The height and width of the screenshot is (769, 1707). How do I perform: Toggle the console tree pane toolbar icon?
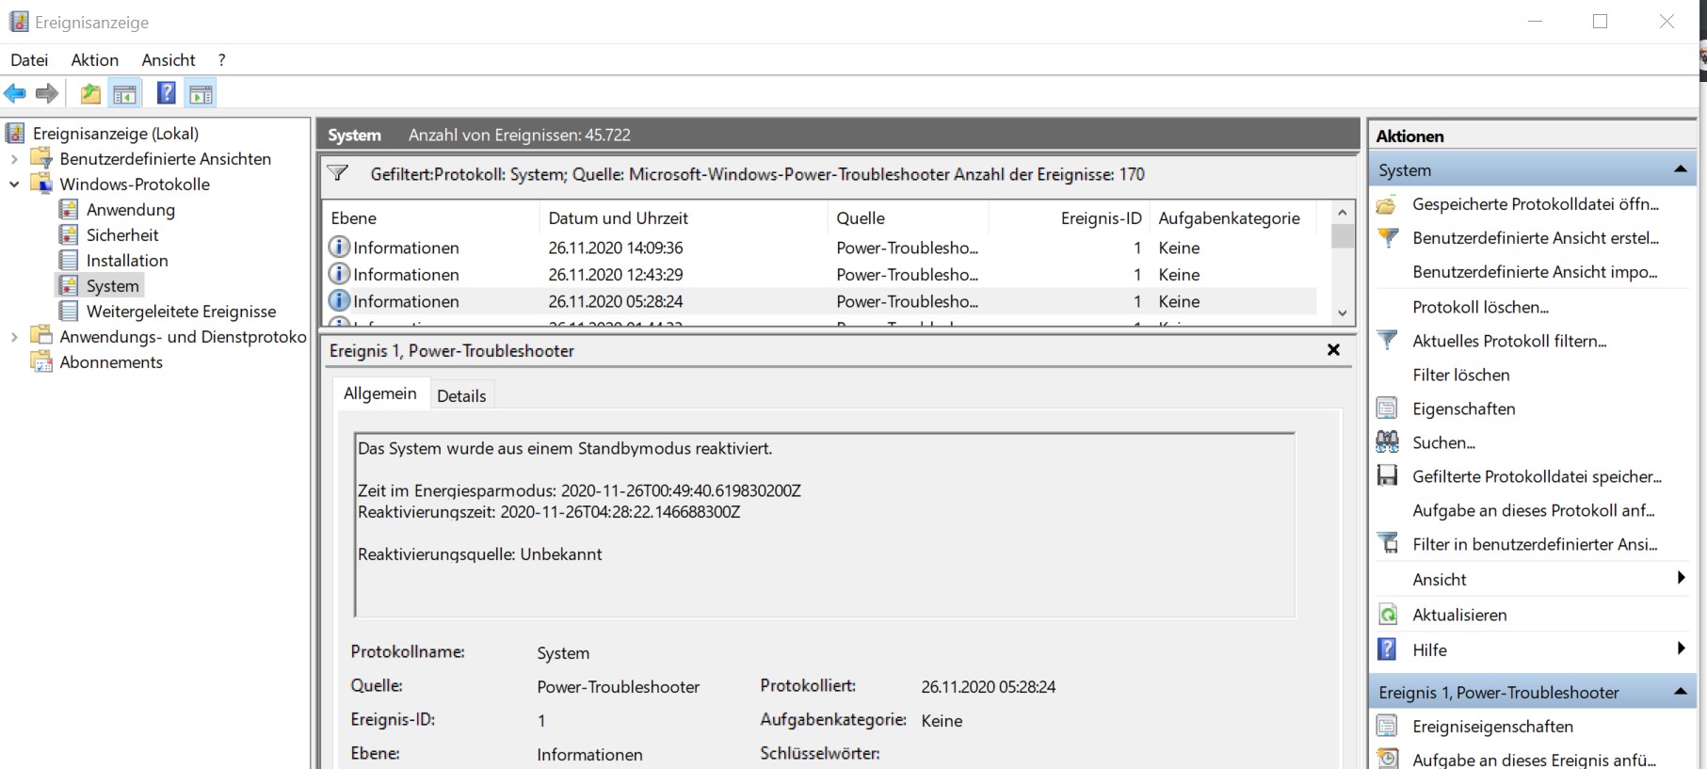[x=124, y=93]
